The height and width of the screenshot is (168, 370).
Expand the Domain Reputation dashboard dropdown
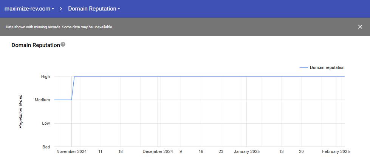tap(94, 9)
